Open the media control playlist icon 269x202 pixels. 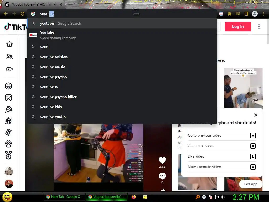click(x=238, y=14)
